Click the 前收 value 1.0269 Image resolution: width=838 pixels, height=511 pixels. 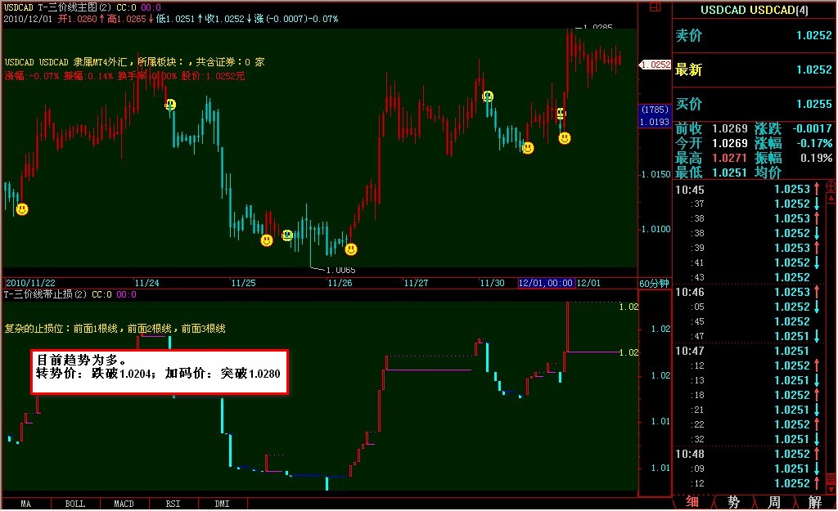click(x=729, y=128)
